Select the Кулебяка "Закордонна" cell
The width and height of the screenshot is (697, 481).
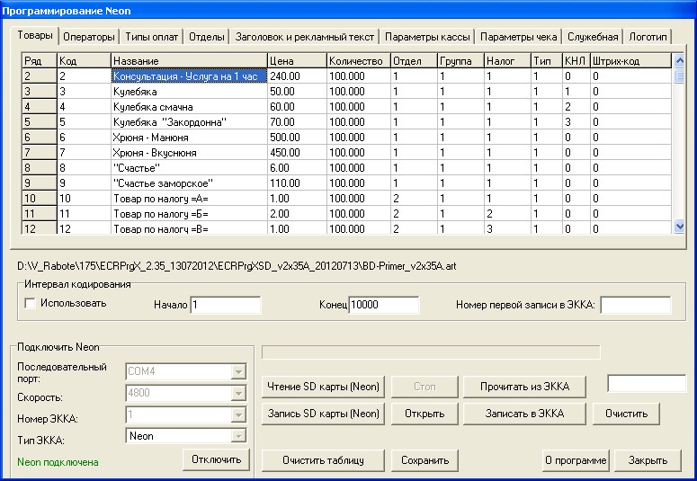pyautogui.click(x=189, y=121)
